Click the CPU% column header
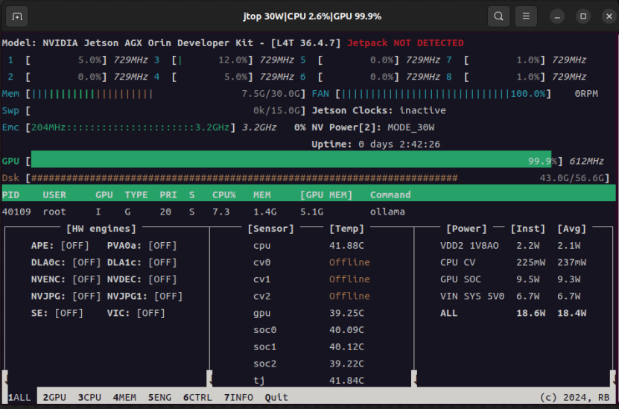 [223, 194]
